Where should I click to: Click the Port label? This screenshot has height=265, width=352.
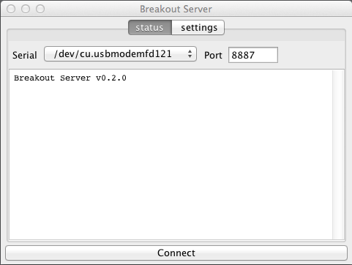(x=213, y=55)
